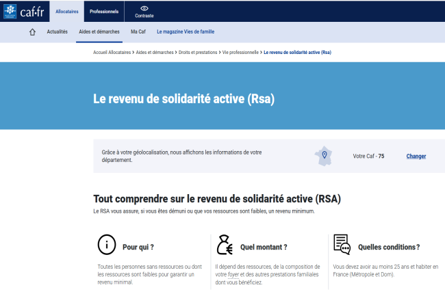Click the 'Quelles conditions ?' document icon
Image resolution: width=445 pixels, height=296 pixels.
[x=342, y=245]
